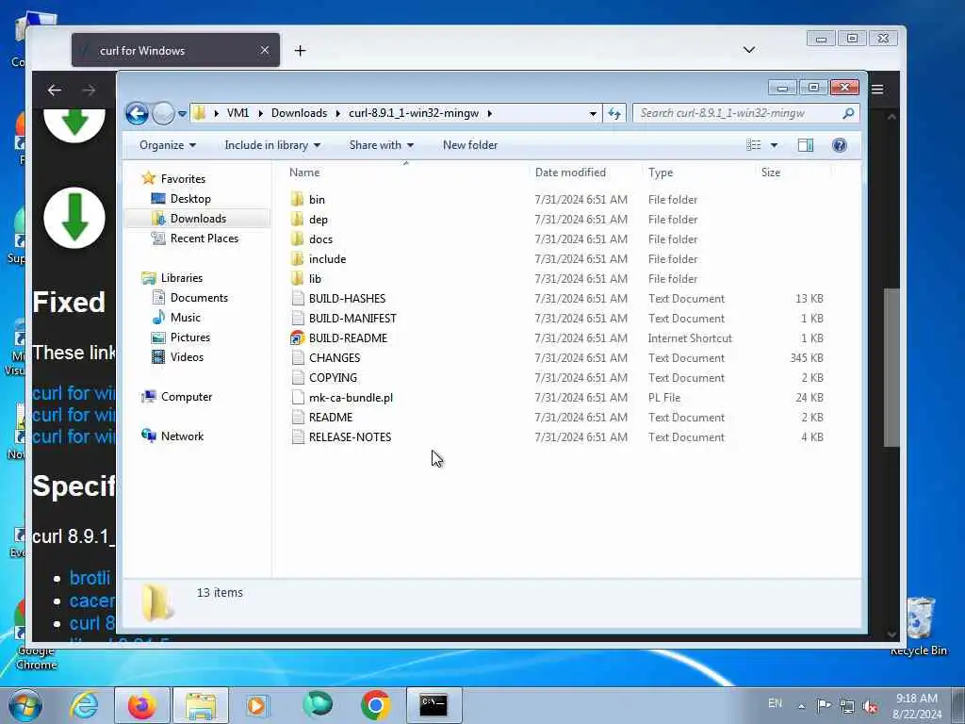This screenshot has height=724, width=965.
Task: Switch to curl for Windows browser tab
Action: (175, 51)
